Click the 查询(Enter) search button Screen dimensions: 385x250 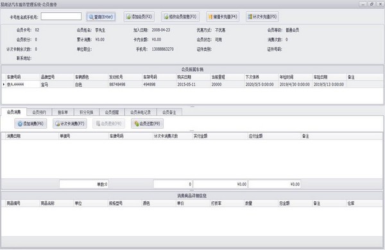point(101,17)
